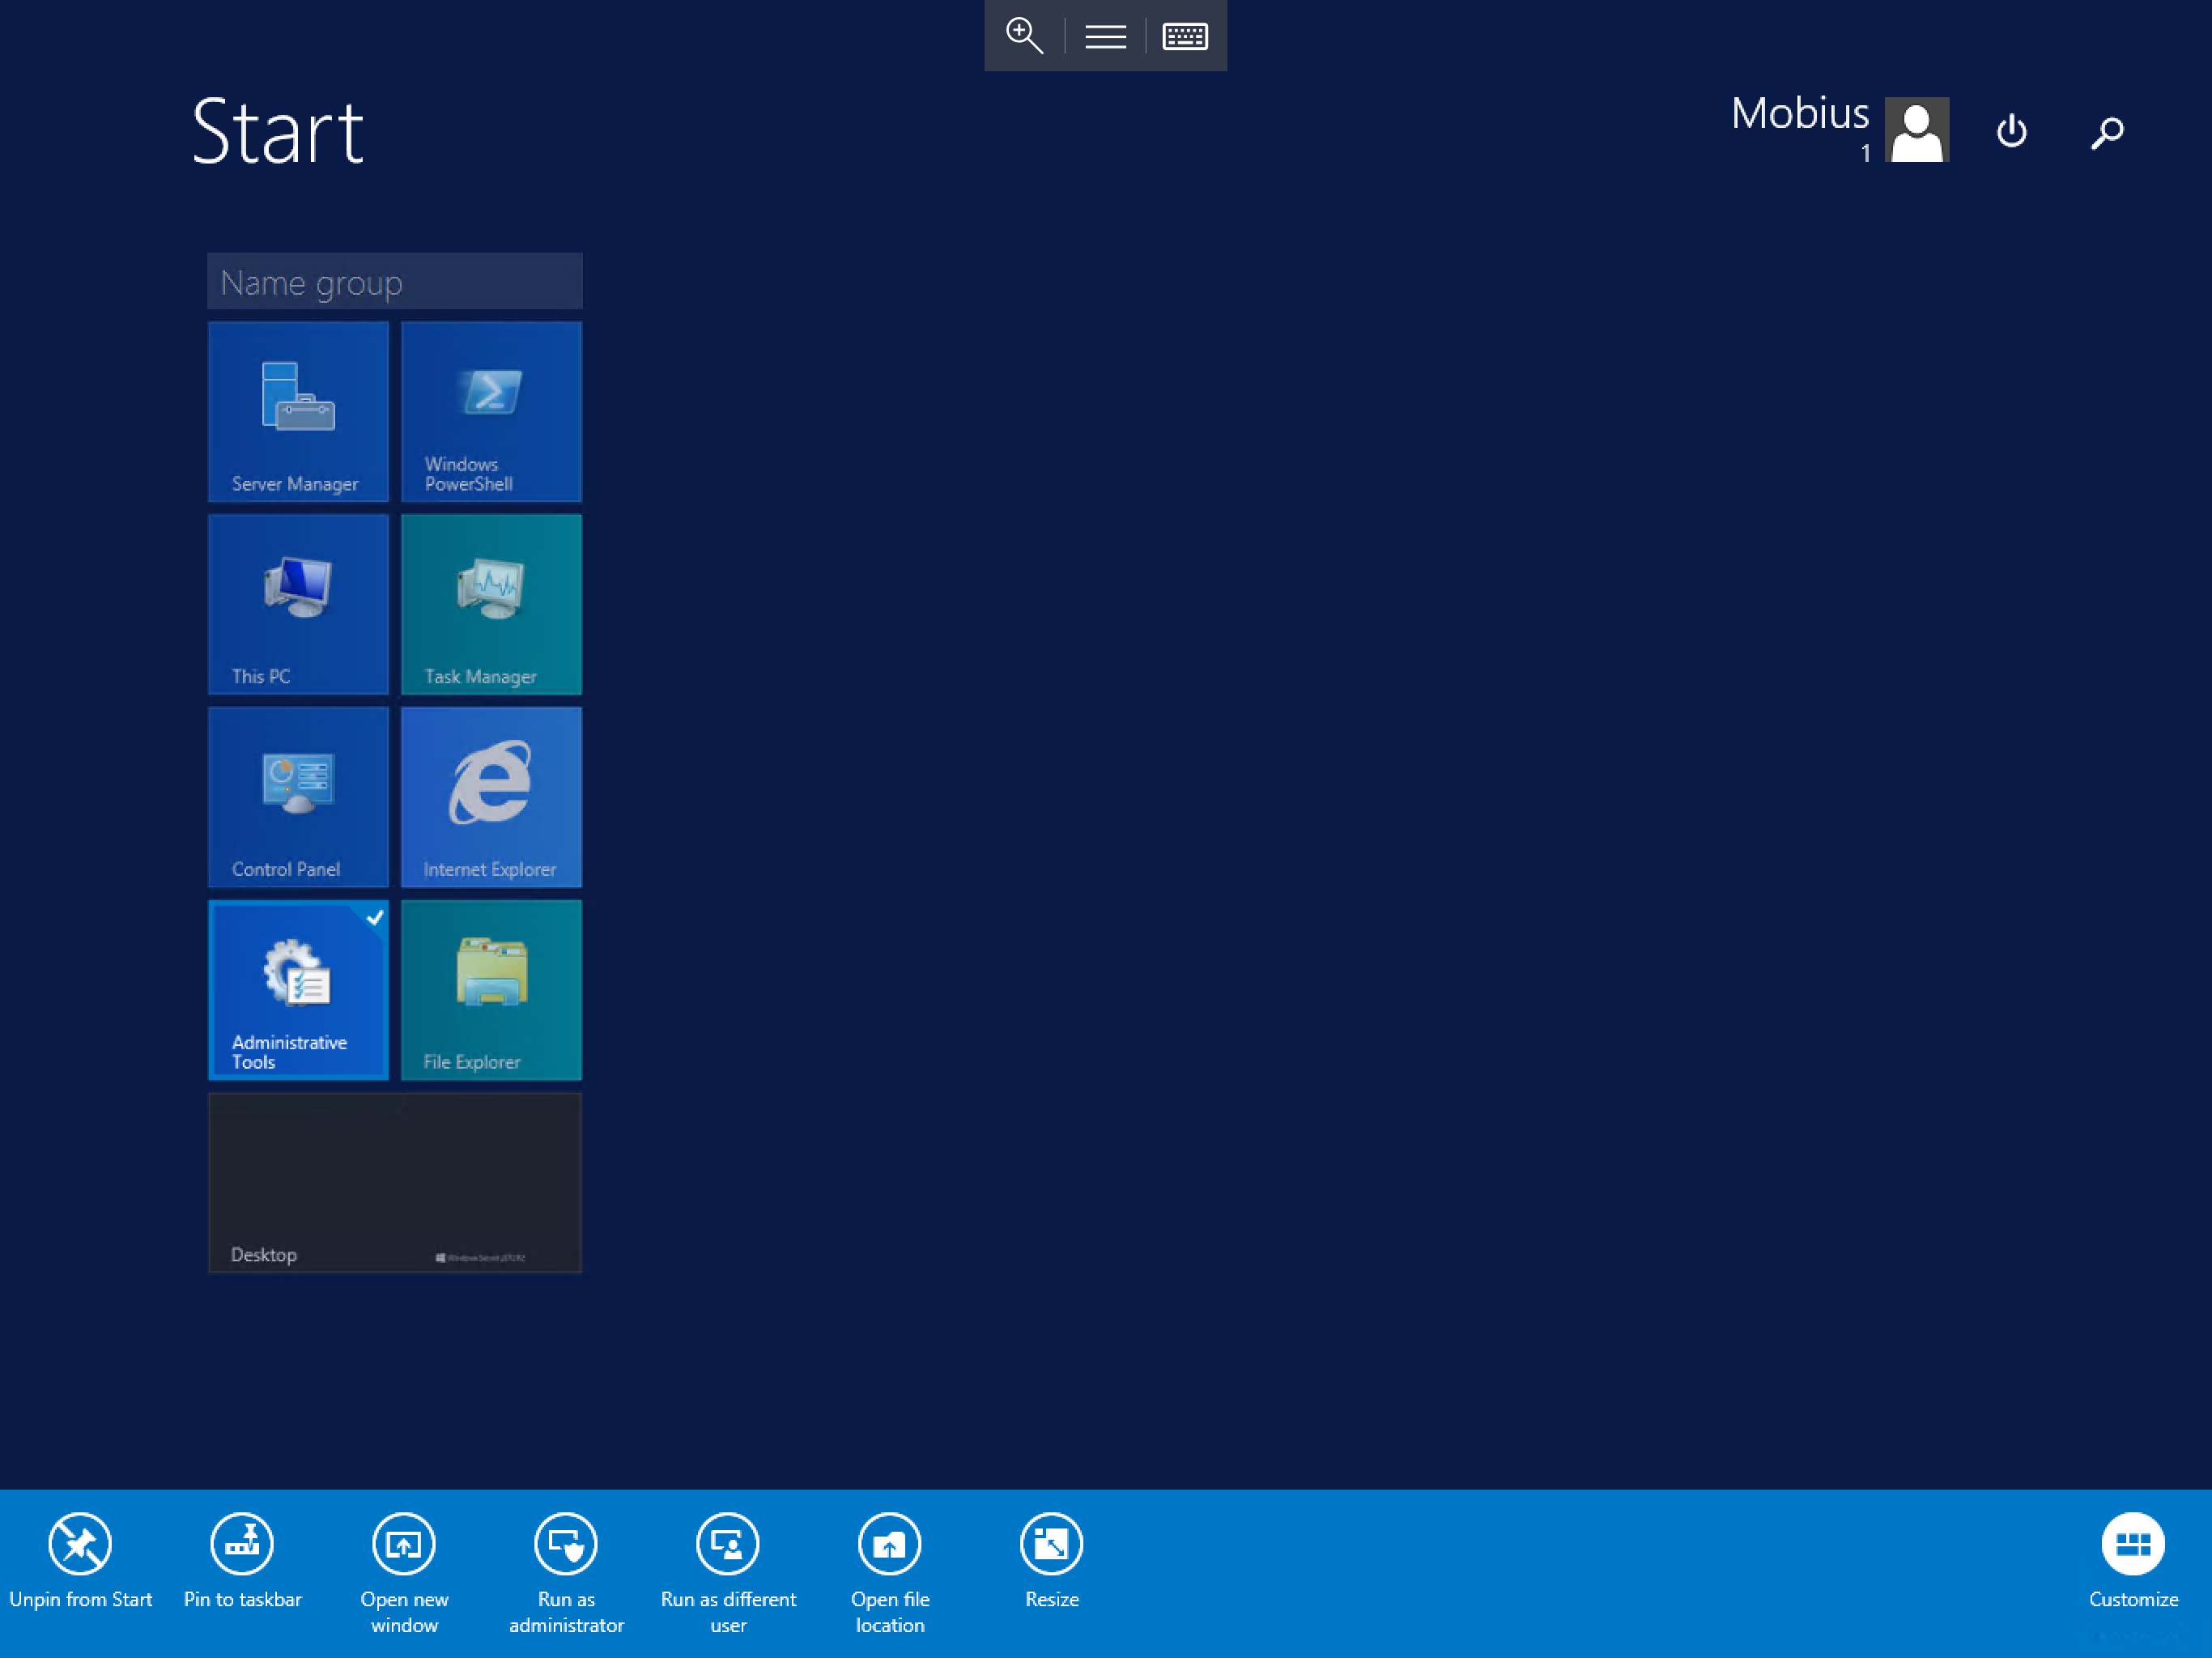The height and width of the screenshot is (1658, 2212).
Task: Select Run as different user
Action: point(728,1573)
